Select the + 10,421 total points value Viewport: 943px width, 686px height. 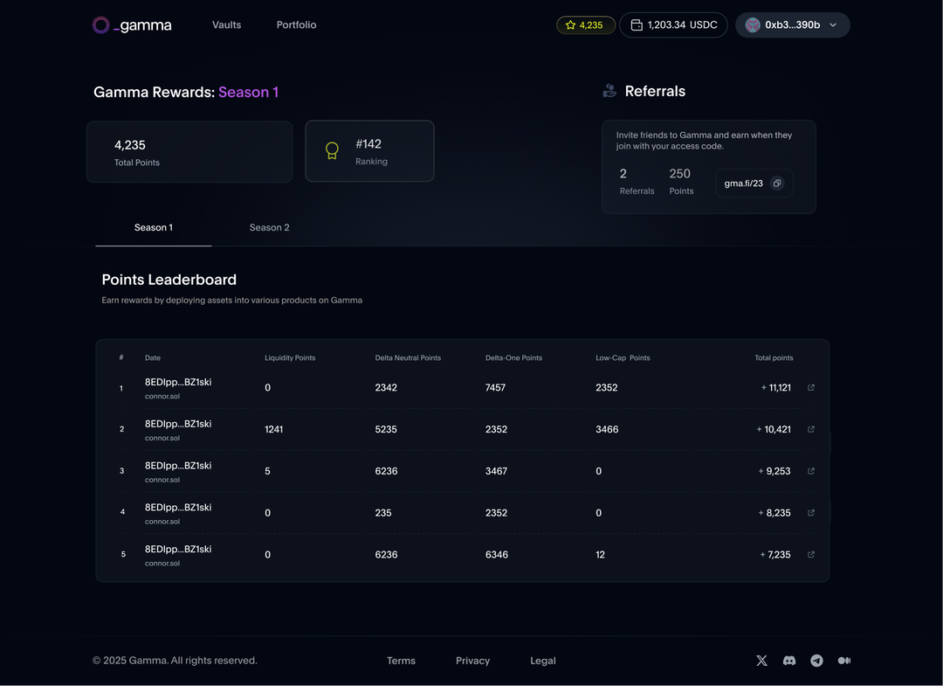(x=774, y=429)
